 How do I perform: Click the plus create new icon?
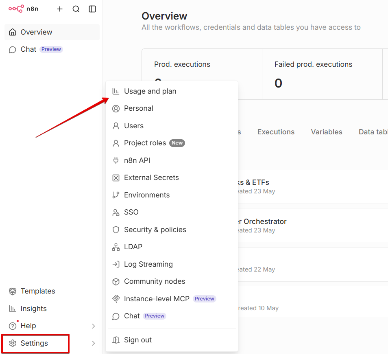click(x=60, y=9)
